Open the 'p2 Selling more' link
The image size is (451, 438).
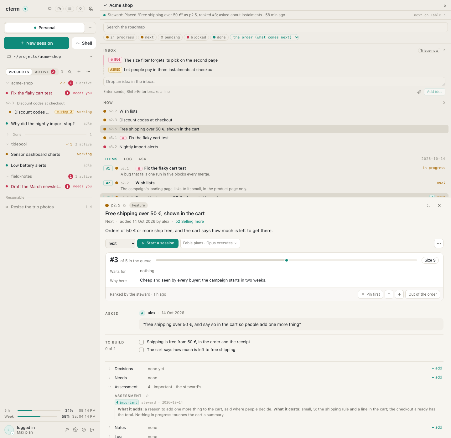click(189, 222)
